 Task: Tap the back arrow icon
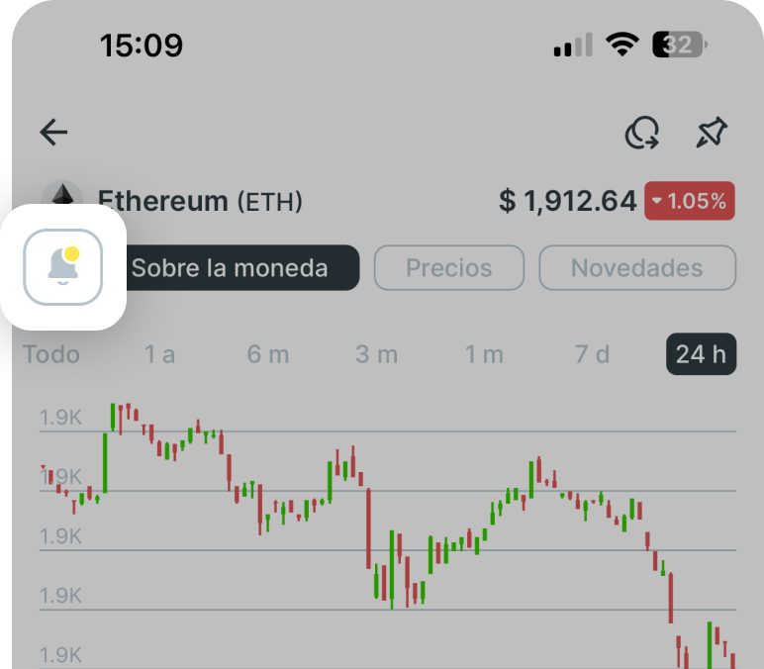[x=53, y=133]
